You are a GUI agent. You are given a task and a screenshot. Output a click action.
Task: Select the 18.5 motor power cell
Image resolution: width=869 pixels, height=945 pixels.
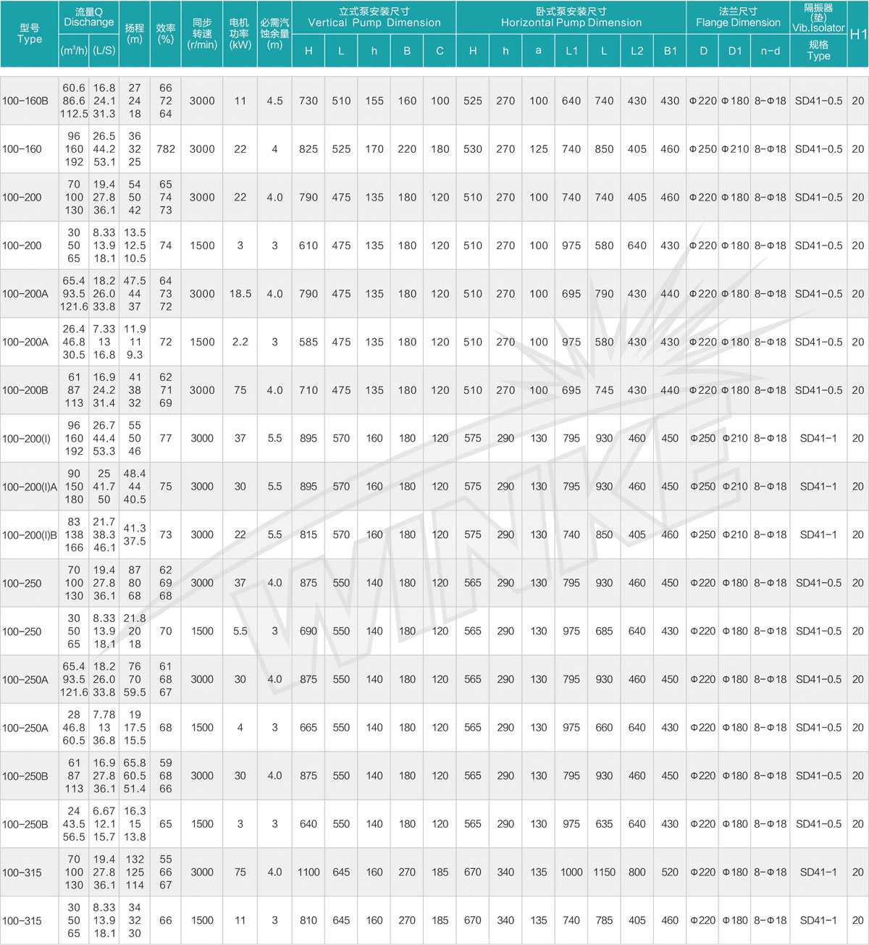[240, 294]
